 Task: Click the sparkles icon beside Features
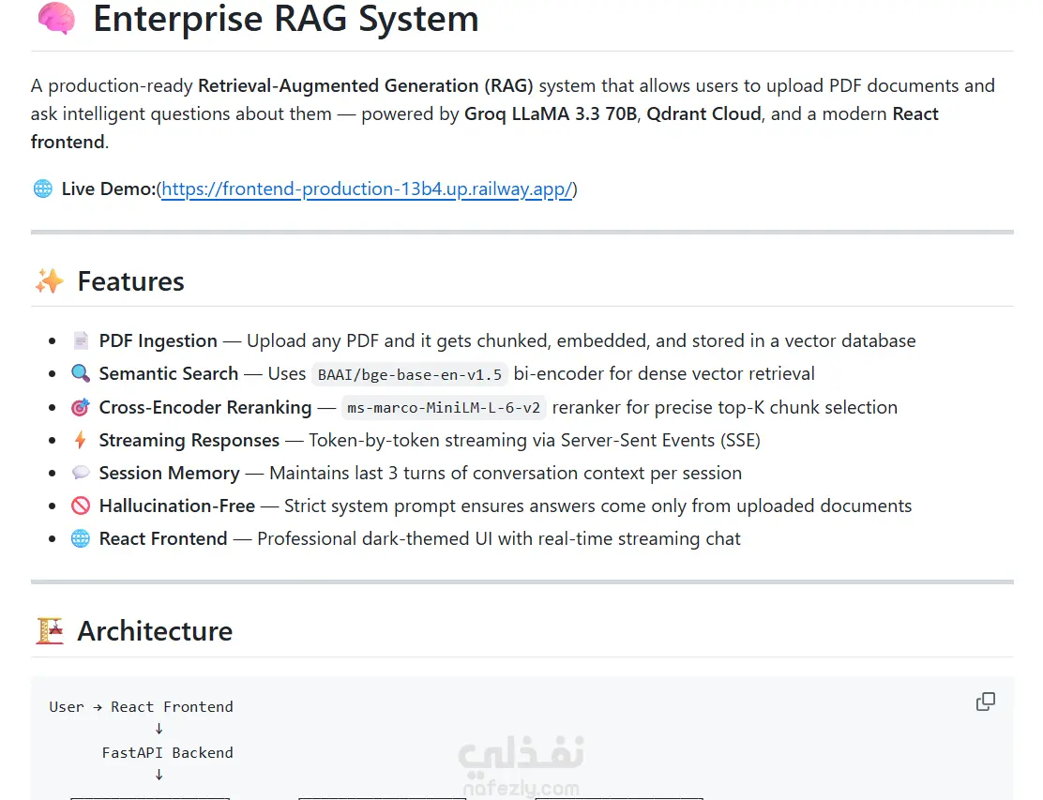pyautogui.click(x=49, y=281)
